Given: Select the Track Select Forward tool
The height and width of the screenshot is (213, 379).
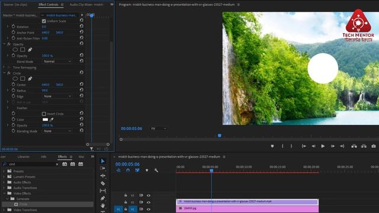Looking at the screenshot, I should 102,168.
